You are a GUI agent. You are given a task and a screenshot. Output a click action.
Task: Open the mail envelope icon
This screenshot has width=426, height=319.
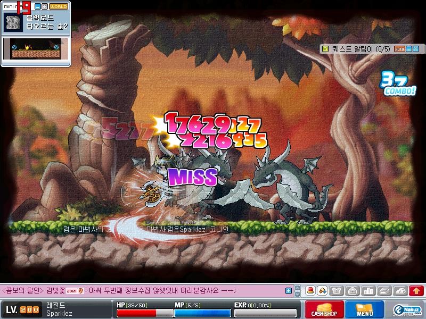[x=353, y=291]
